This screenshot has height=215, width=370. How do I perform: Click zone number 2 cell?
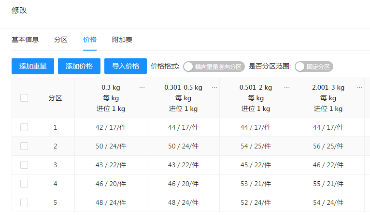(x=55, y=146)
